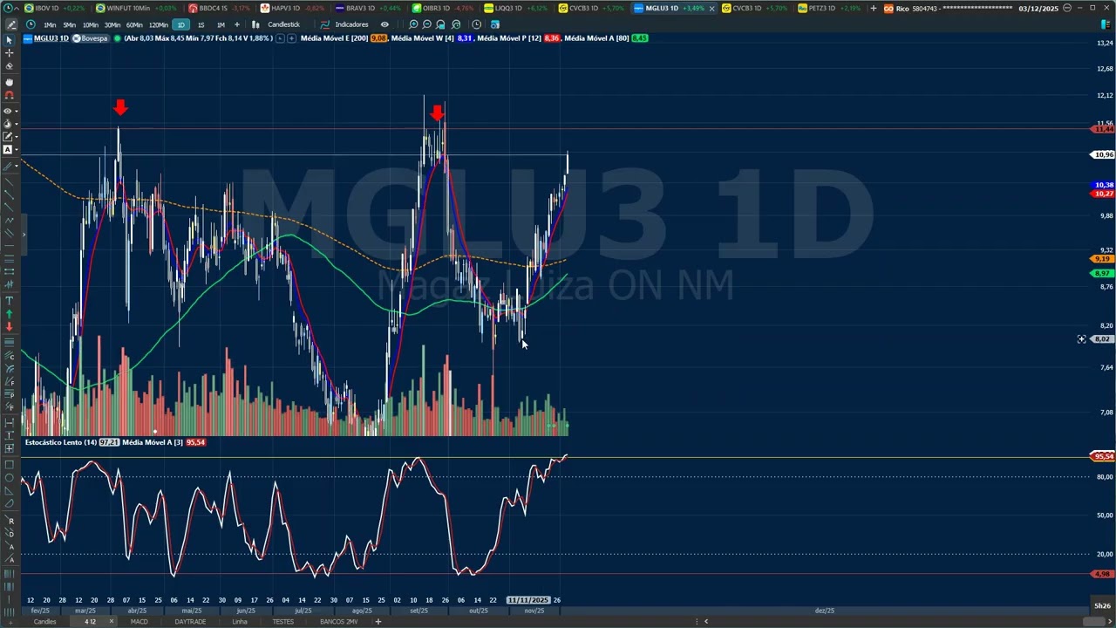Viewport: 1116px width, 628px height.
Task: Click the MGLU3 1D ticker label
Action: [x=51, y=38]
